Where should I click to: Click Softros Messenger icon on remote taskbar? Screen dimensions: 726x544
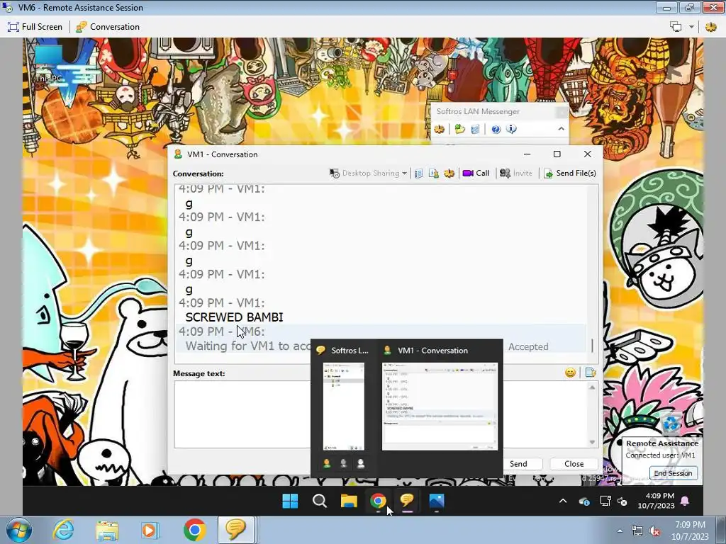(x=407, y=501)
